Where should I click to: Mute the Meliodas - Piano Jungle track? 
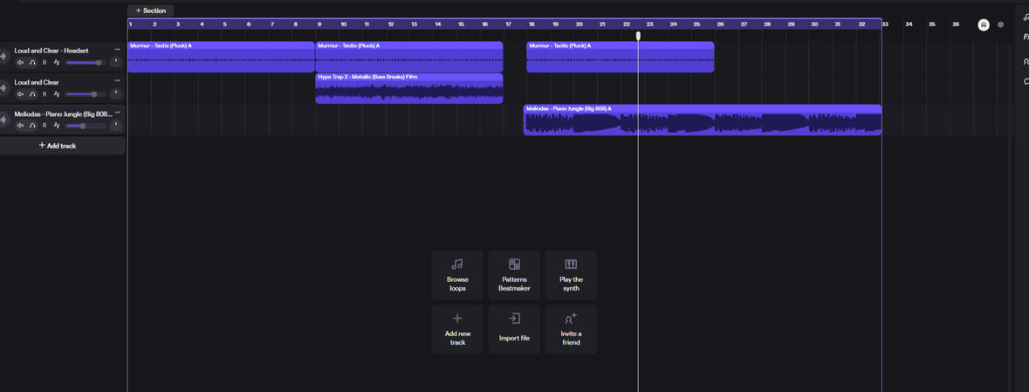coord(20,126)
